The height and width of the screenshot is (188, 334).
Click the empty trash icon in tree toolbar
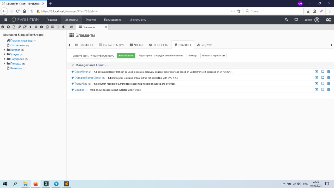[x=58, y=27]
